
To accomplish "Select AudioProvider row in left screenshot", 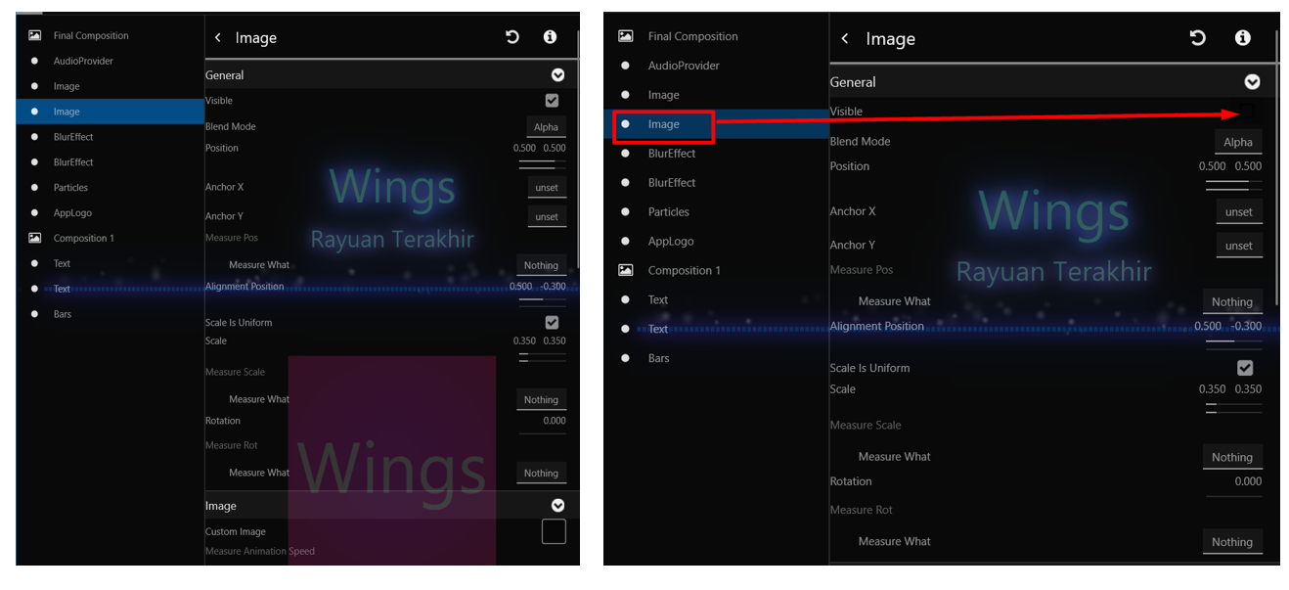I will pyautogui.click(x=111, y=61).
